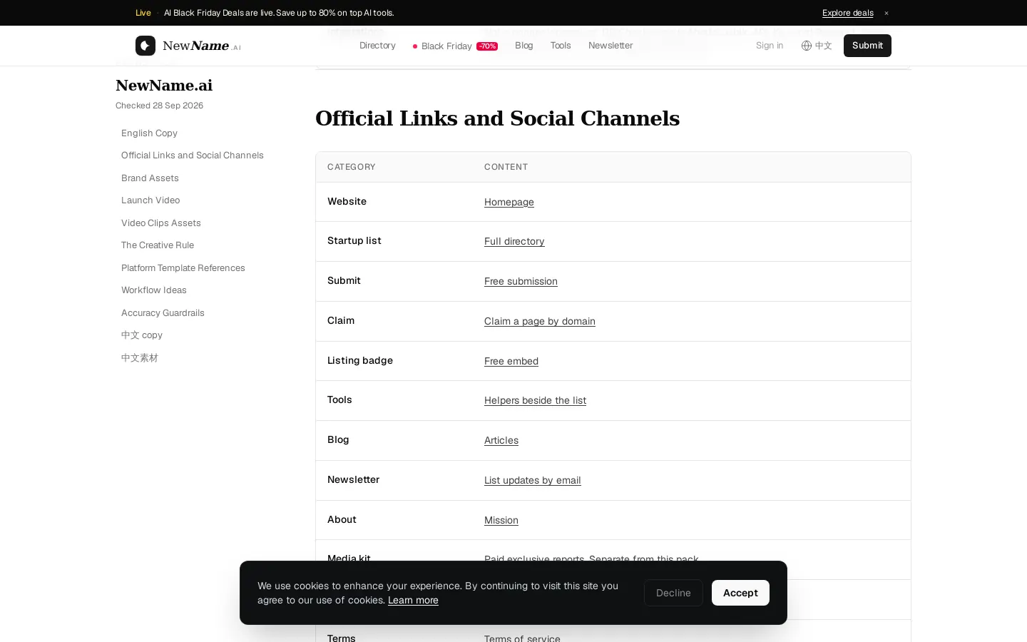The width and height of the screenshot is (1027, 642).
Task: Click the Newsletter row label in table
Action: (x=353, y=480)
